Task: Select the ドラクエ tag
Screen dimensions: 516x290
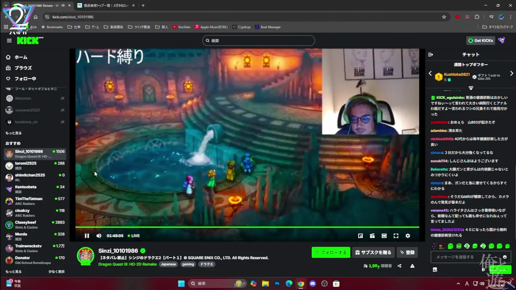Action: [206, 264]
